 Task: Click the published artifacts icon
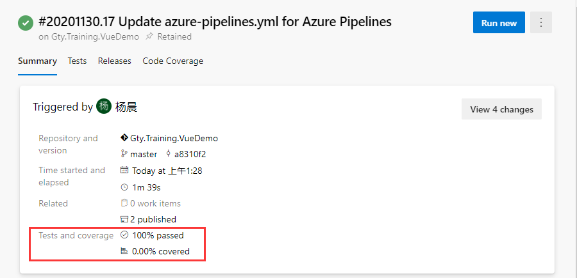(x=124, y=219)
